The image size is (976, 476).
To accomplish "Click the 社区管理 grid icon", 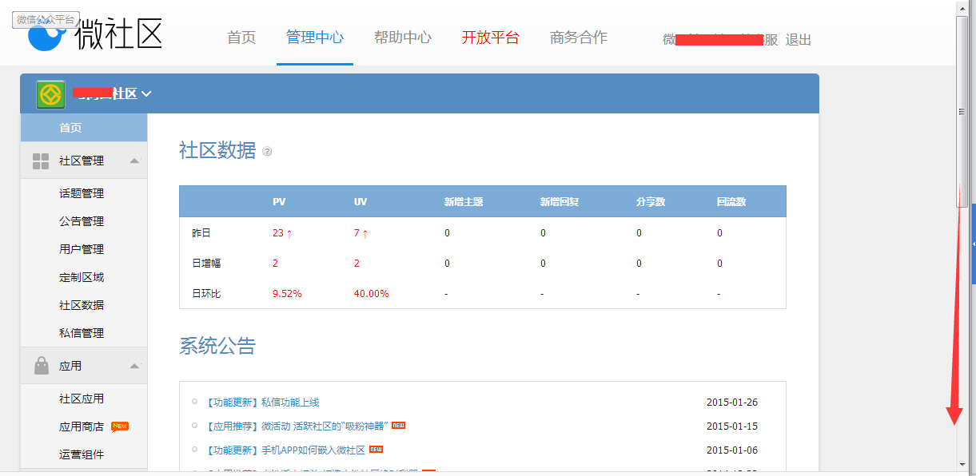I will 41,161.
